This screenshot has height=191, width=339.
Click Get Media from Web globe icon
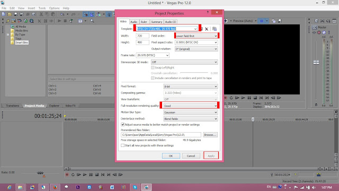point(25,21)
